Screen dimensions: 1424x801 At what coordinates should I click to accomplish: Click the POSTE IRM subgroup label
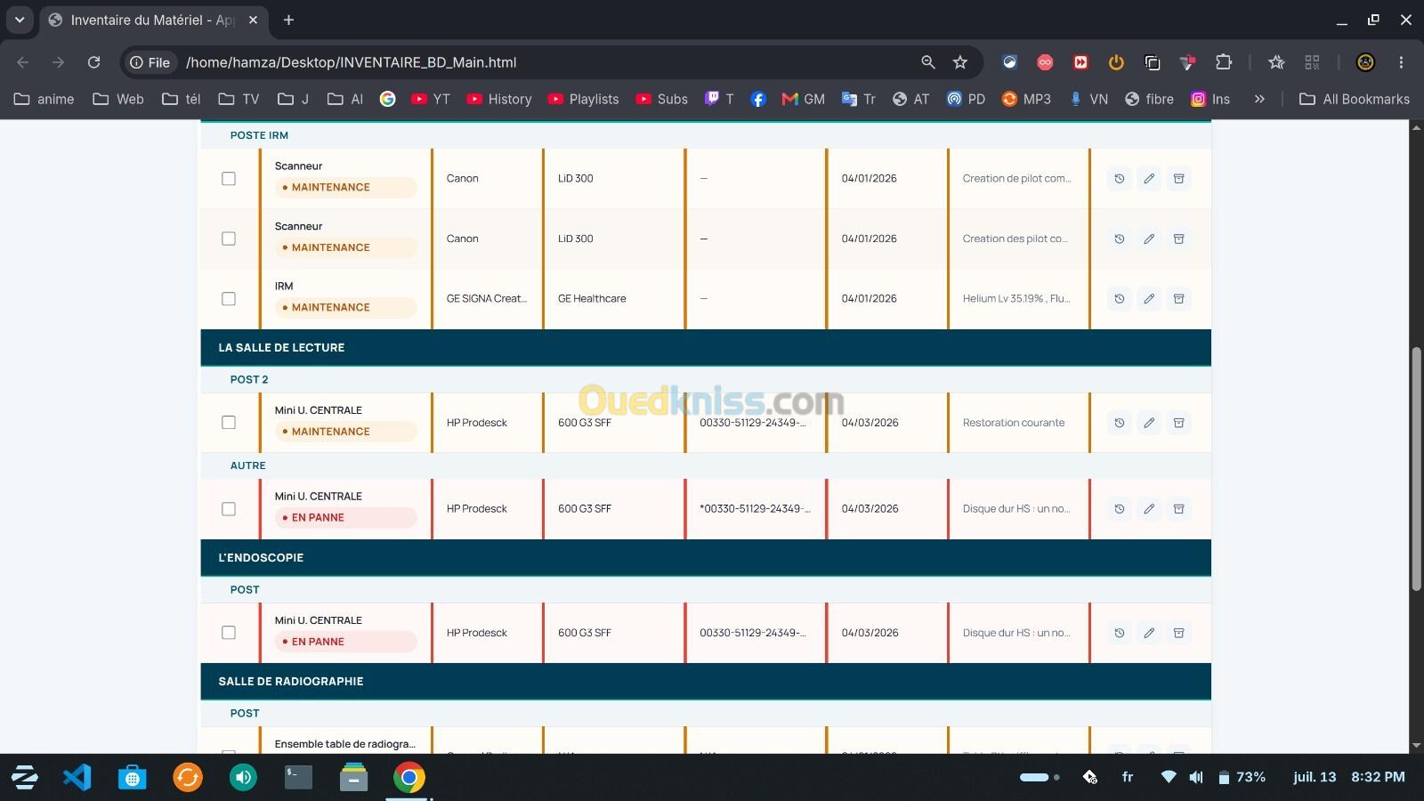(259, 135)
